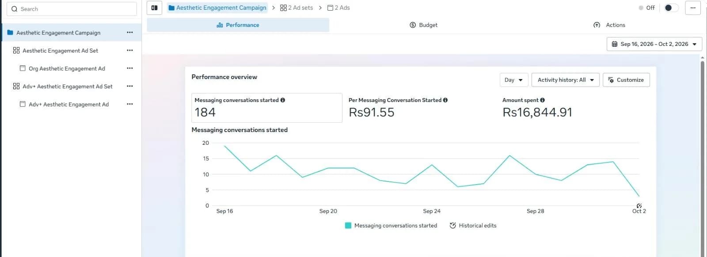
Task: Click the Performance overview heading
Action: [224, 77]
